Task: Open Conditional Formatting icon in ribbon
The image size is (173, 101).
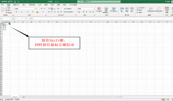Action: coord(99,9)
